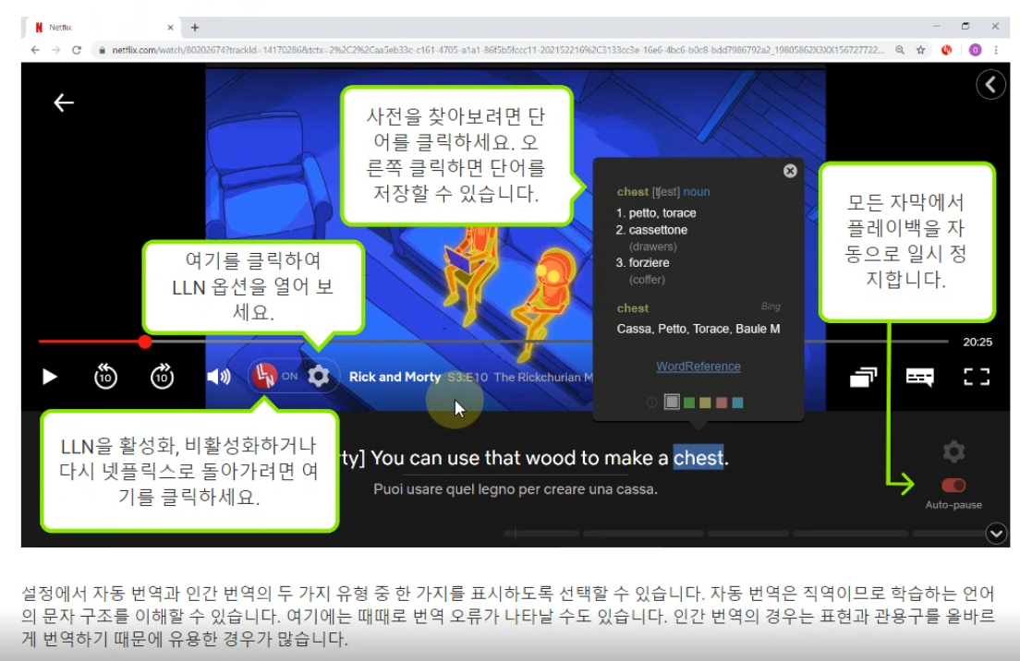
Task: Click the Netflix back arrow in the player
Action: click(63, 102)
